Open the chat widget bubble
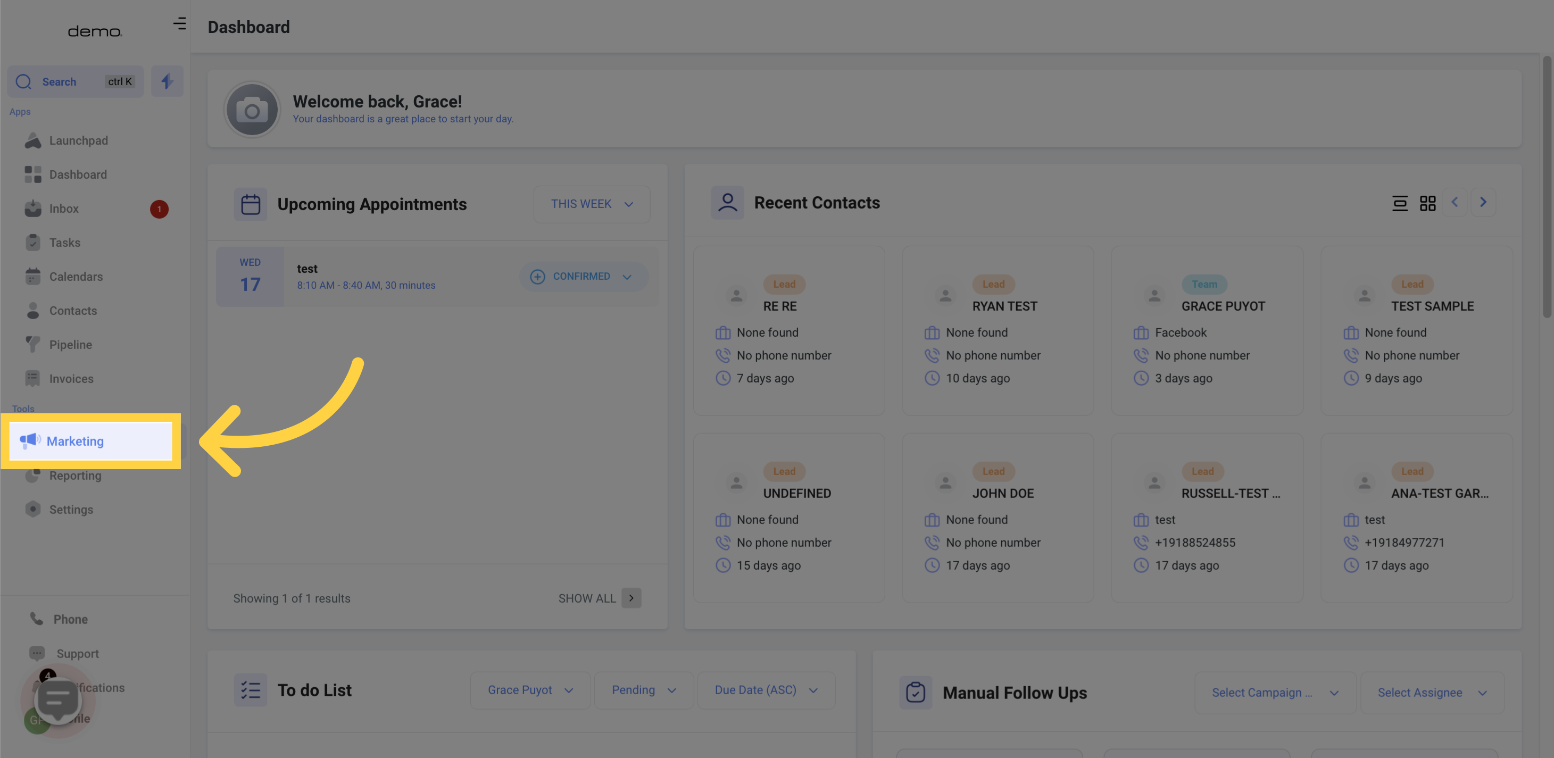1554x758 pixels. coord(58,700)
